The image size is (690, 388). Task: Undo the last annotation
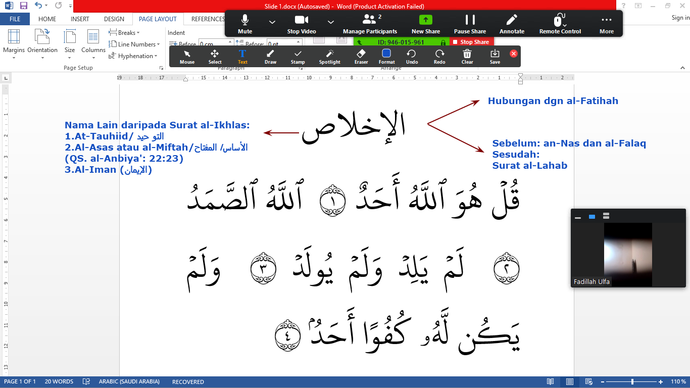click(x=412, y=56)
